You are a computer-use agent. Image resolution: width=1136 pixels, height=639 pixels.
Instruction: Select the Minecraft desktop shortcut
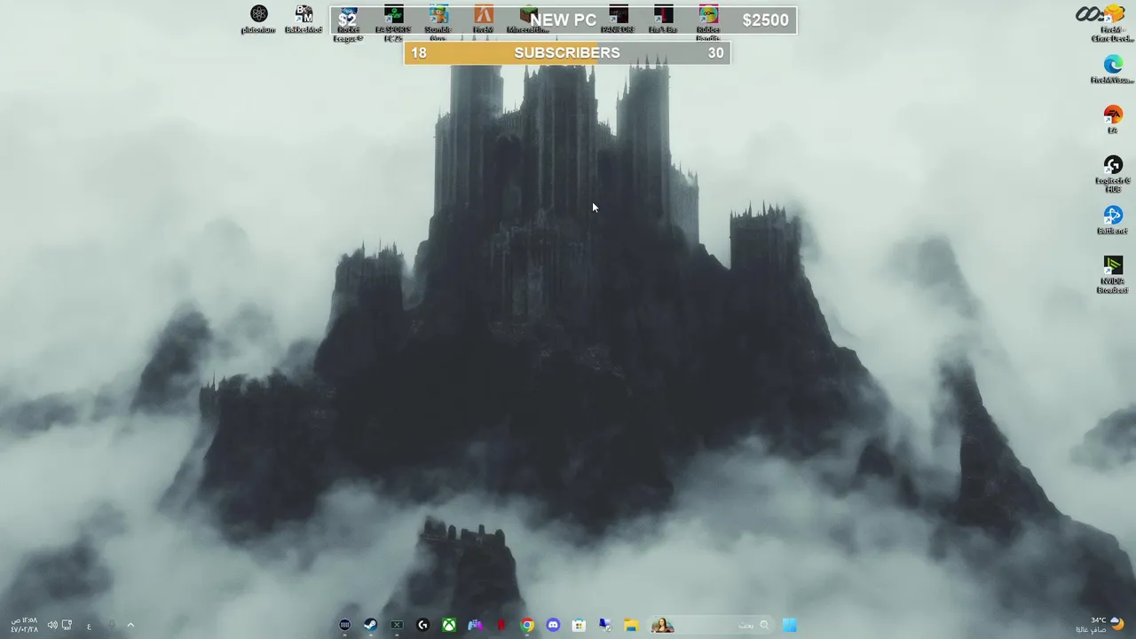528,20
